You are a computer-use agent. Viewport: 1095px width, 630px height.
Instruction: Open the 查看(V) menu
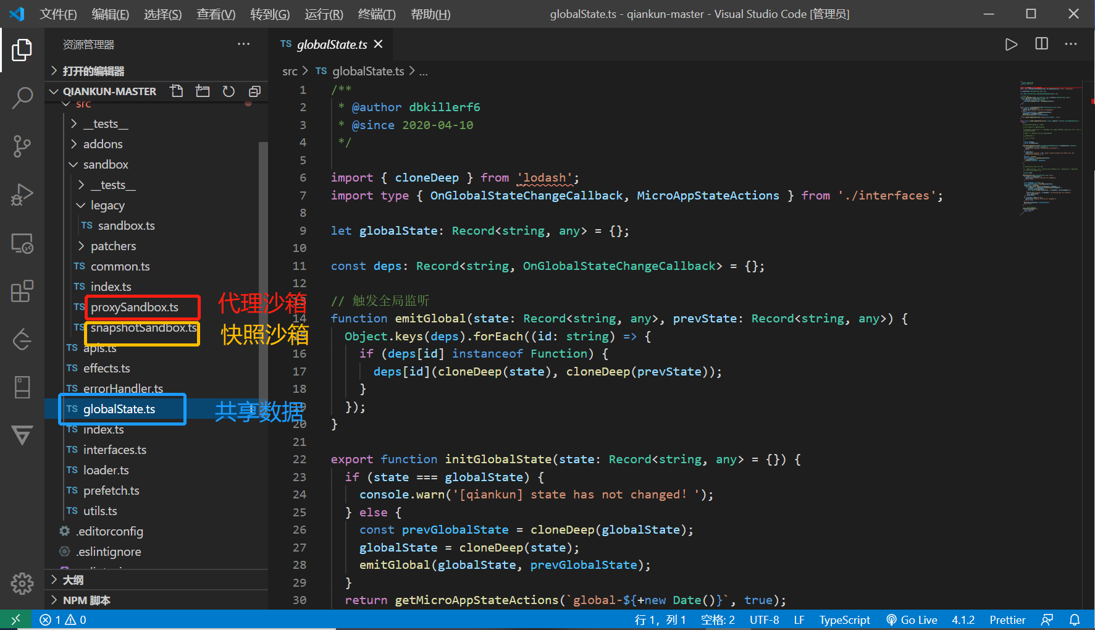click(x=216, y=14)
